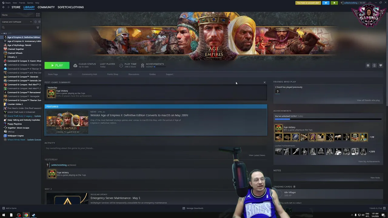Click the Home button in sidebar
Screen dimensions: 388x218
click(5, 15)
